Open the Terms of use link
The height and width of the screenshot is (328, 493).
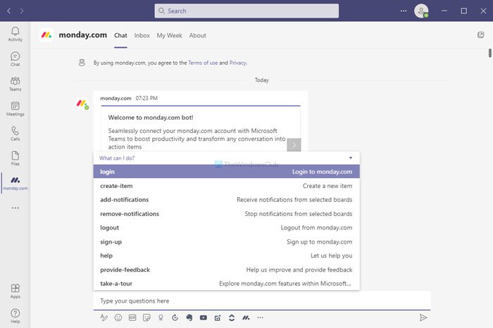(x=203, y=63)
